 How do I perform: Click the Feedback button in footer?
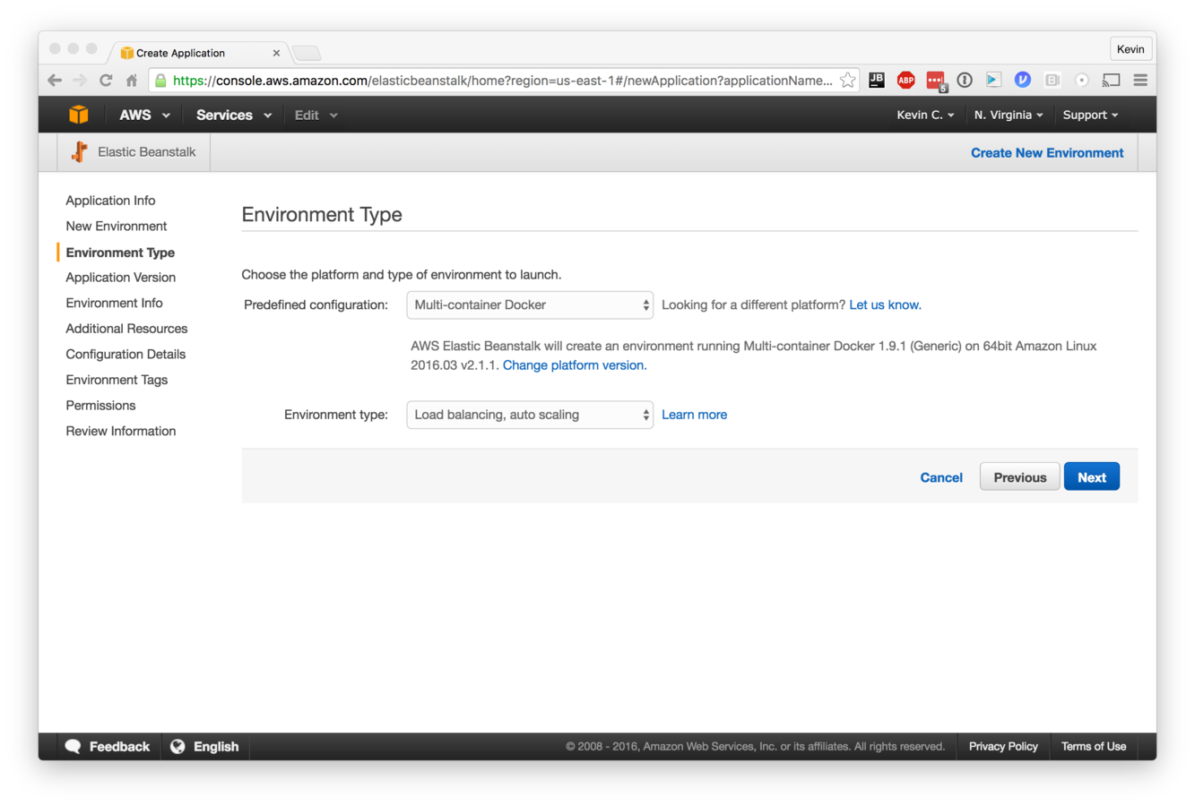click(x=108, y=746)
